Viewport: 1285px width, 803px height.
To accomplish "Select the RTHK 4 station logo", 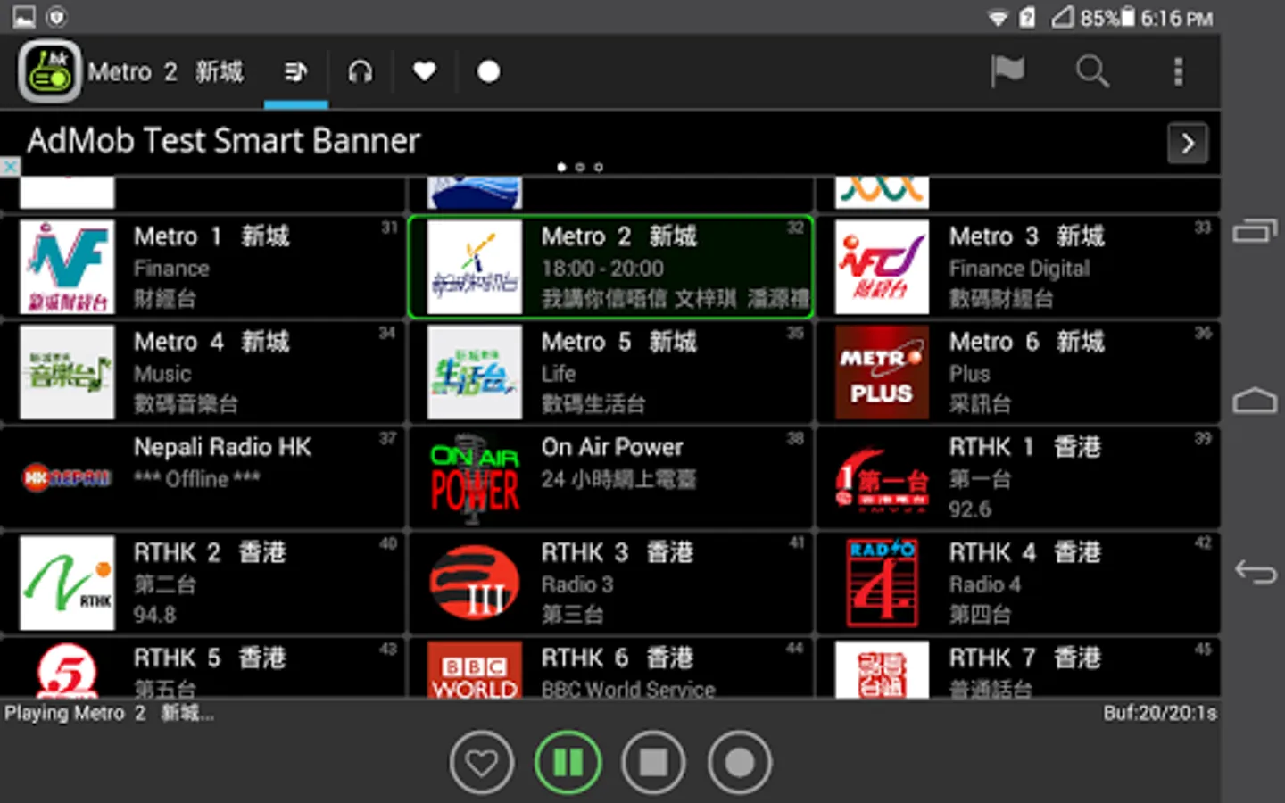I will (x=882, y=583).
